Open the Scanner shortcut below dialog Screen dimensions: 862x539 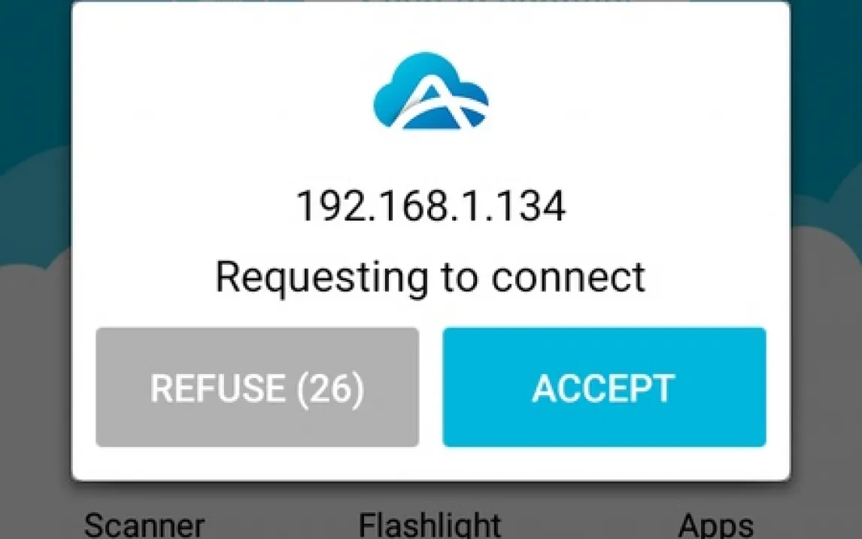(x=144, y=525)
